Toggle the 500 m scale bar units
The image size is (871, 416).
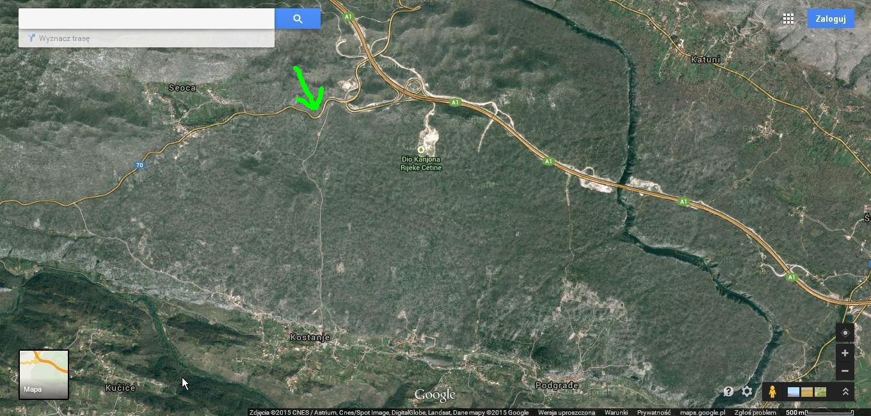tap(819, 413)
